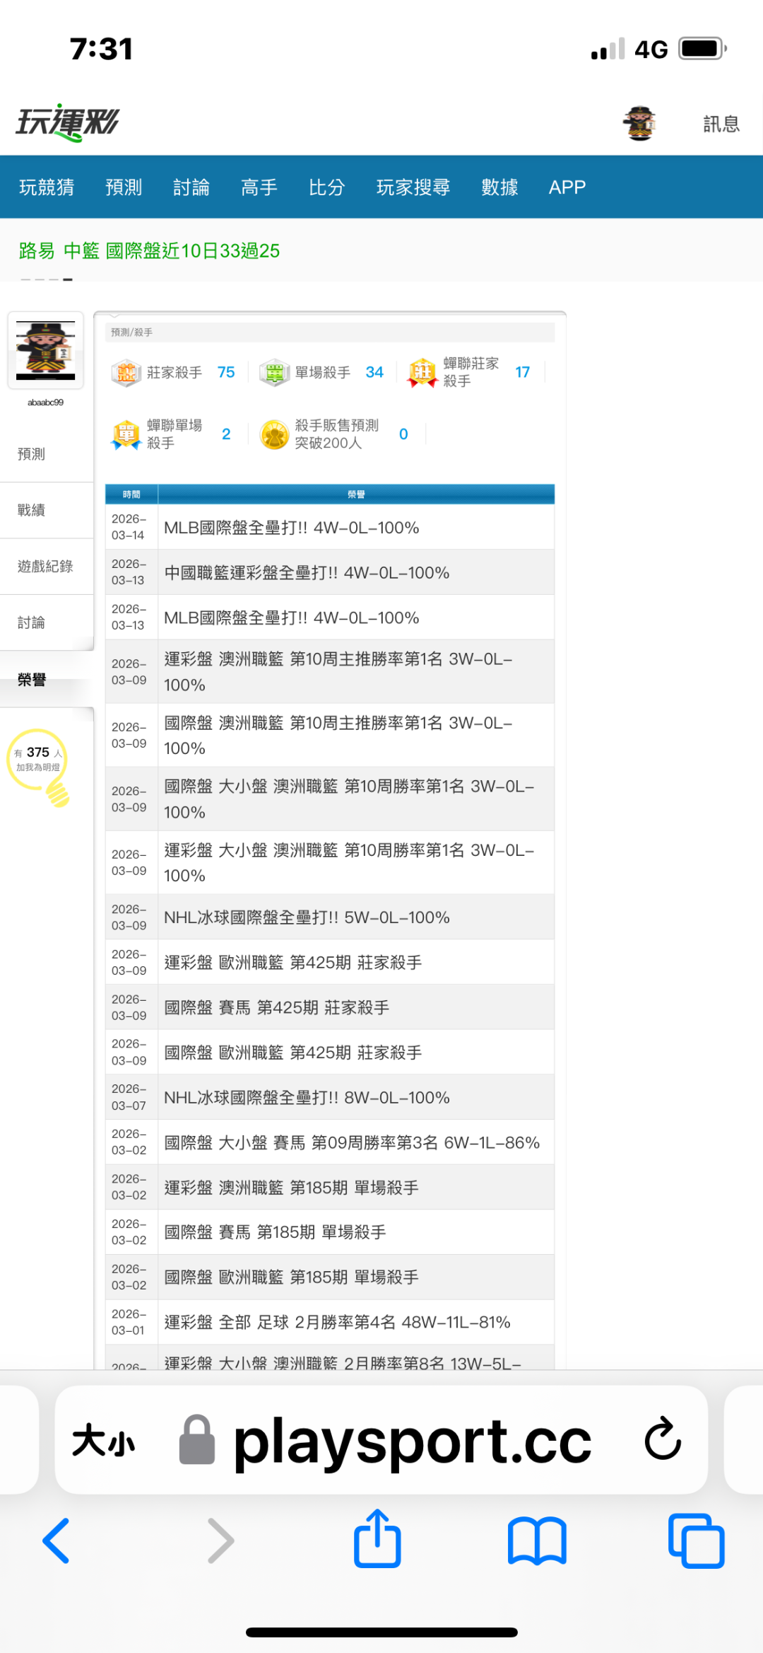Open Safari bookmarks
Image resolution: width=763 pixels, height=1653 pixels.
(x=537, y=1541)
